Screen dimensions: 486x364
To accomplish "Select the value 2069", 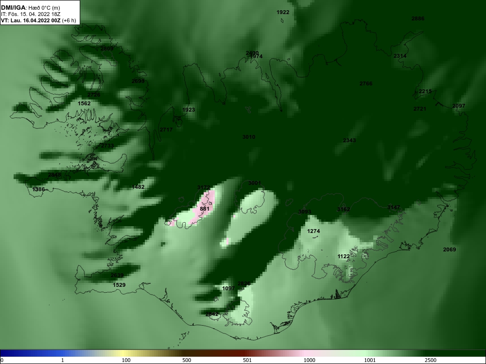I will coord(450,249).
